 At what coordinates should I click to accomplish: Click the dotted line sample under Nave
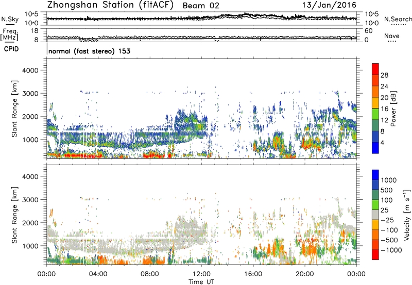[x=392, y=41]
